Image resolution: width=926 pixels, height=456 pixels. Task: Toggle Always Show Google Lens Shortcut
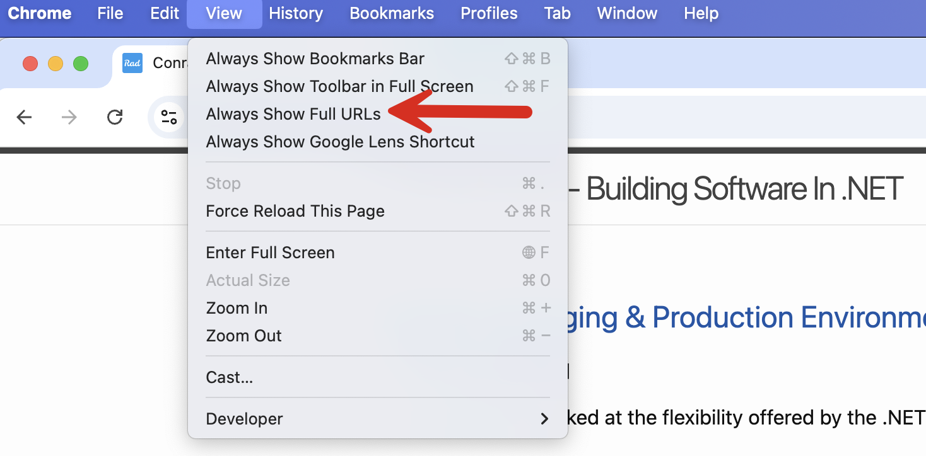[x=340, y=142]
